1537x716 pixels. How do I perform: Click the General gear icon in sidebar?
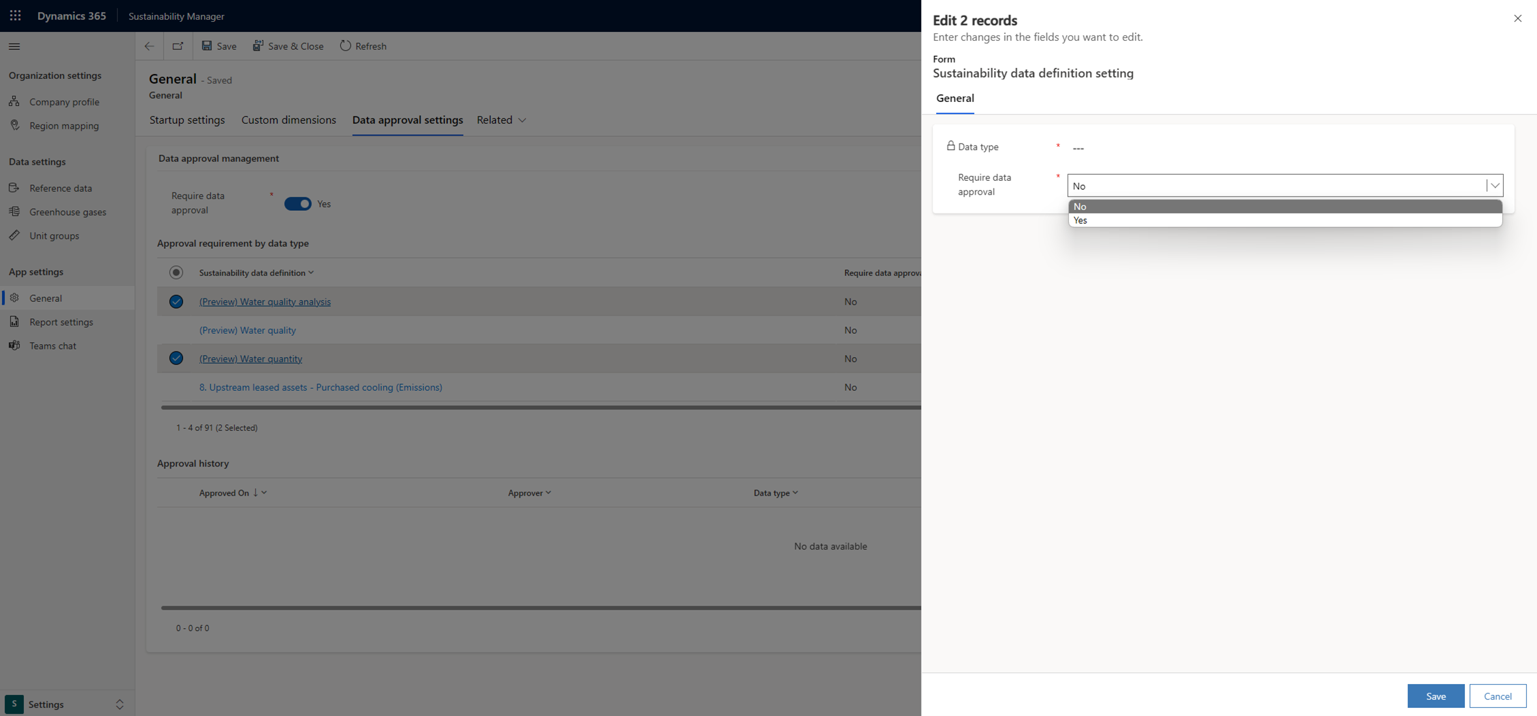(x=14, y=298)
